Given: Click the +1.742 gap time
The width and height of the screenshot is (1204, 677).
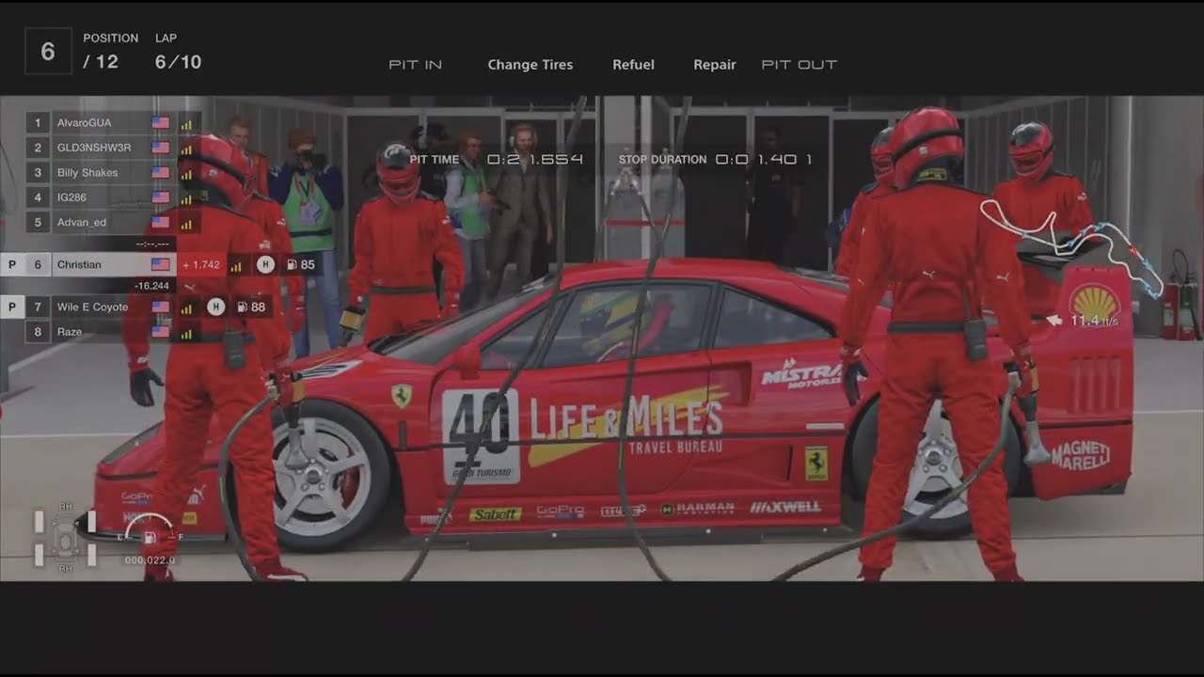Looking at the screenshot, I should click(200, 265).
